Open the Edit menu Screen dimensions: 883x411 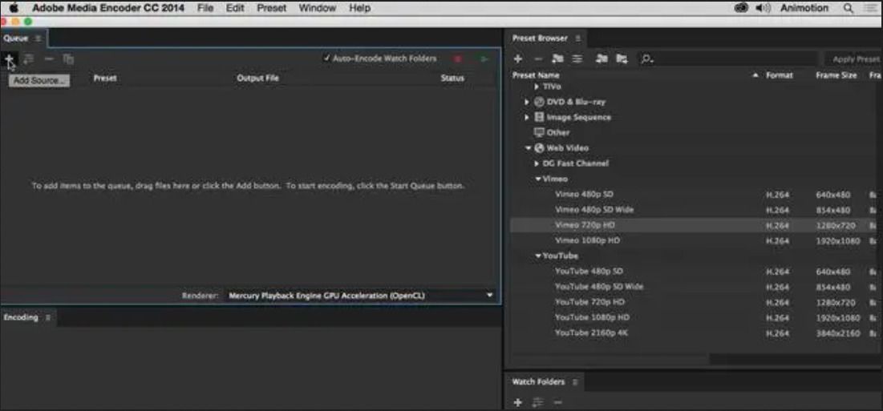coord(235,8)
